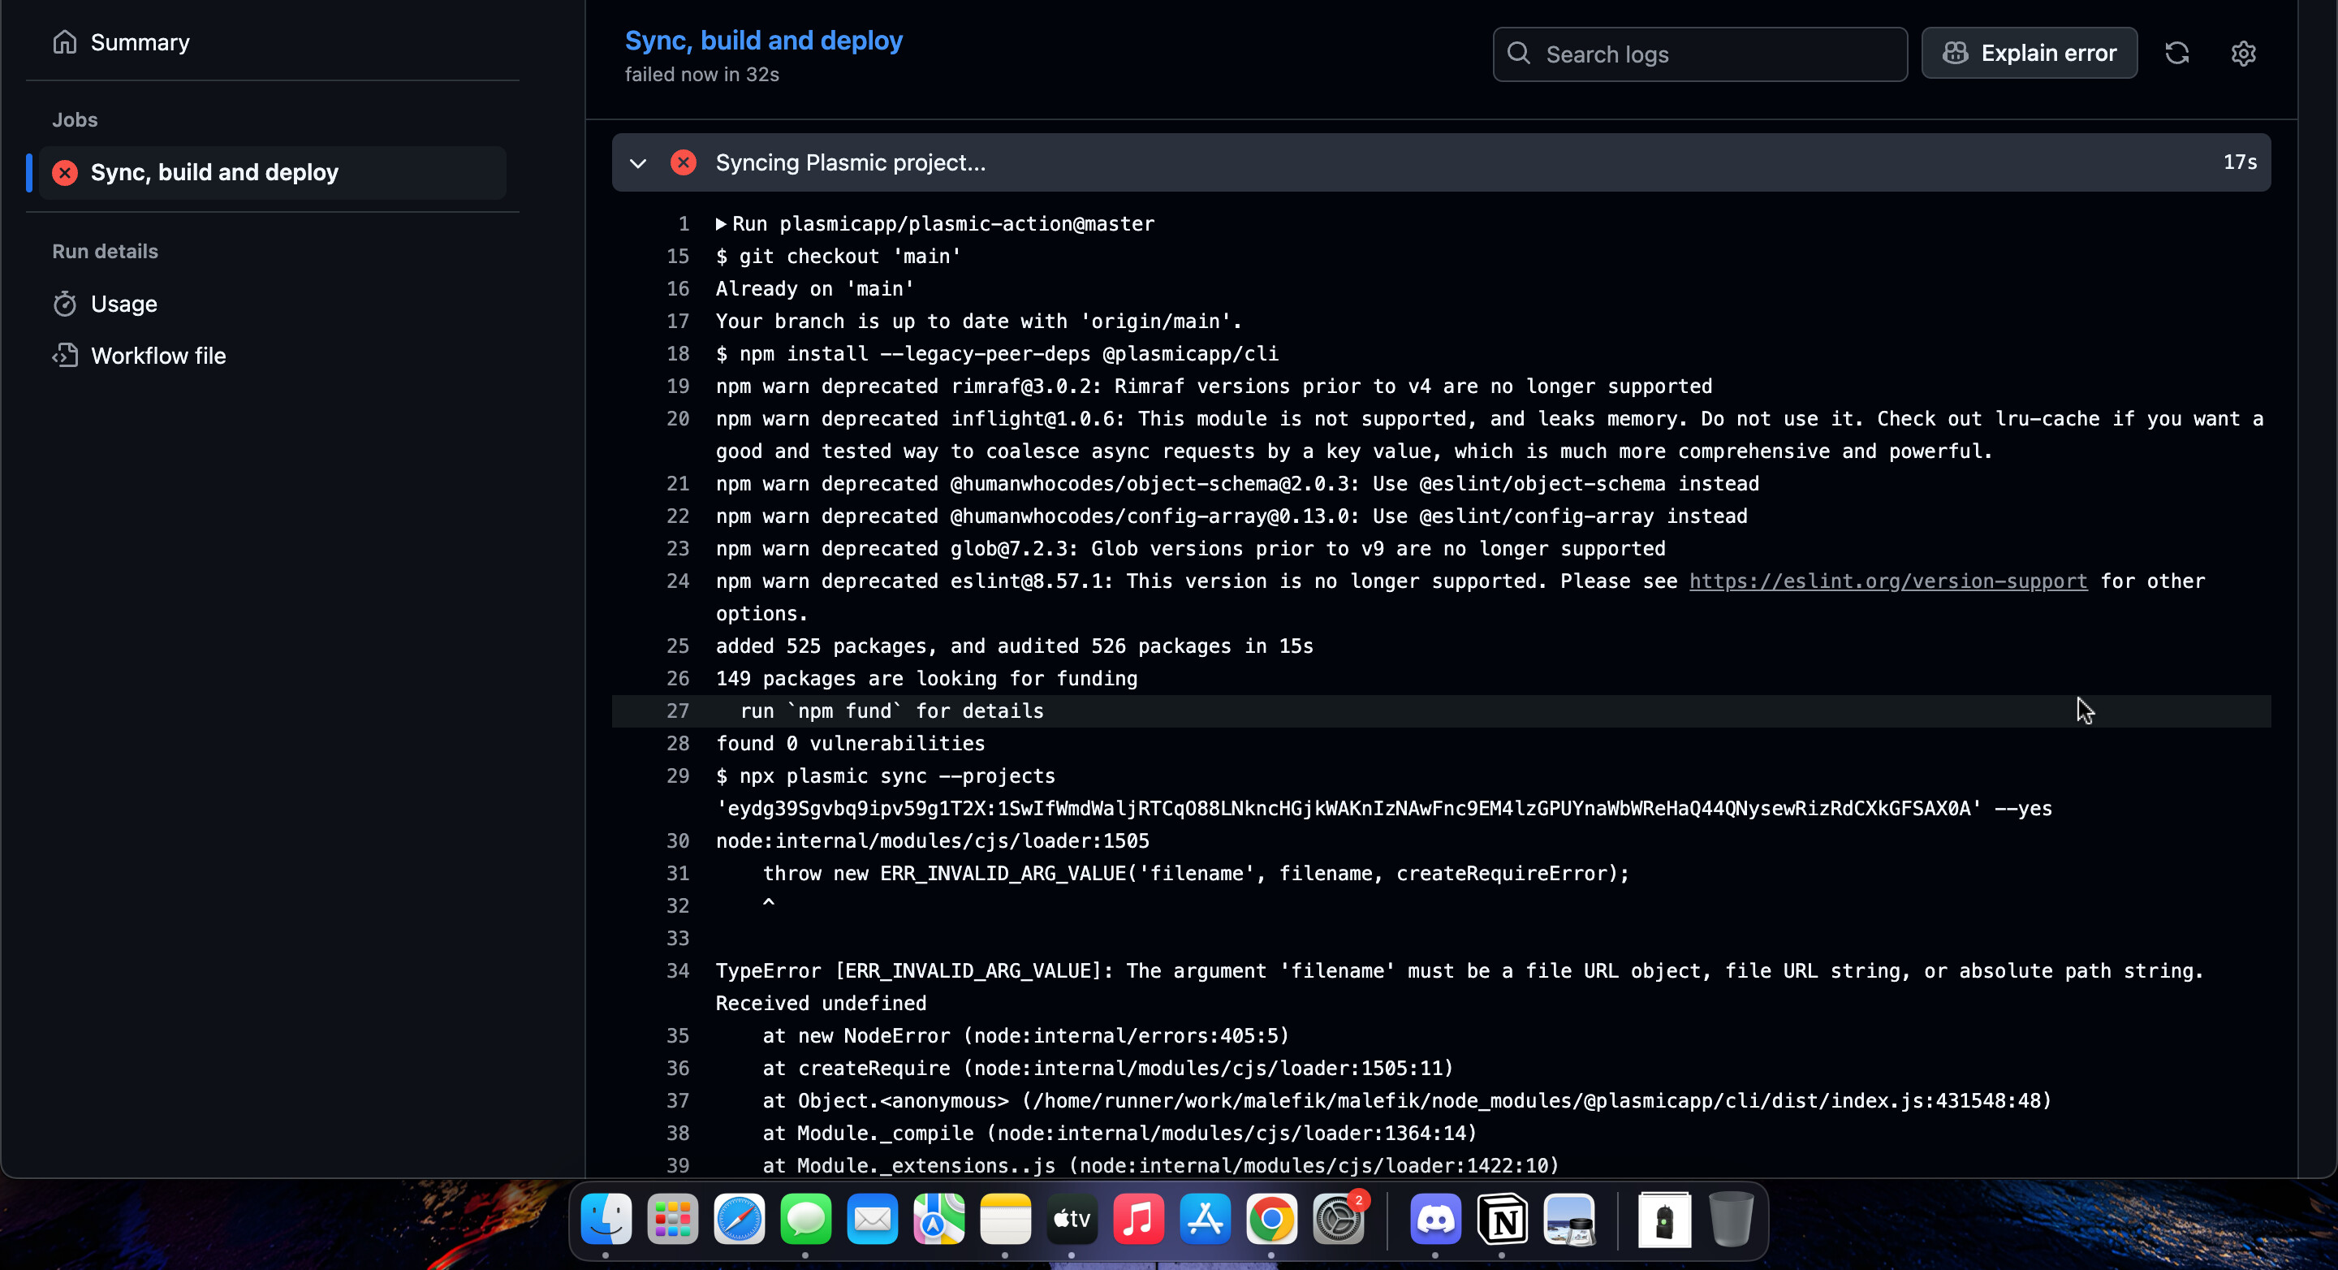Click log line number 34

(677, 970)
